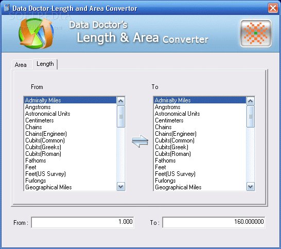The image size is (281, 249).
Task: Select Feet in To list
Action: (200, 167)
